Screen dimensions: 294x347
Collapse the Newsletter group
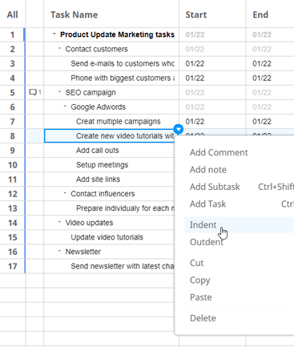coord(59,251)
